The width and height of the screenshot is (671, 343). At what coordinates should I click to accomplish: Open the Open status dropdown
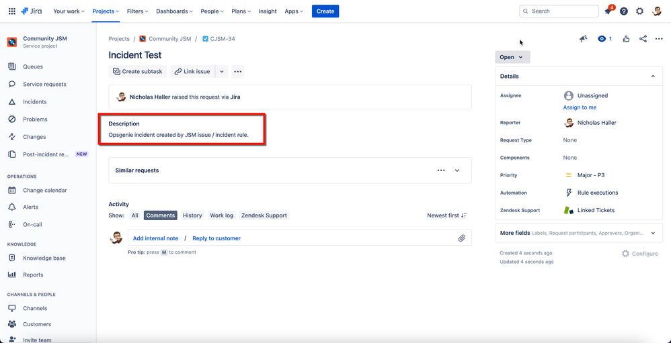[512, 57]
